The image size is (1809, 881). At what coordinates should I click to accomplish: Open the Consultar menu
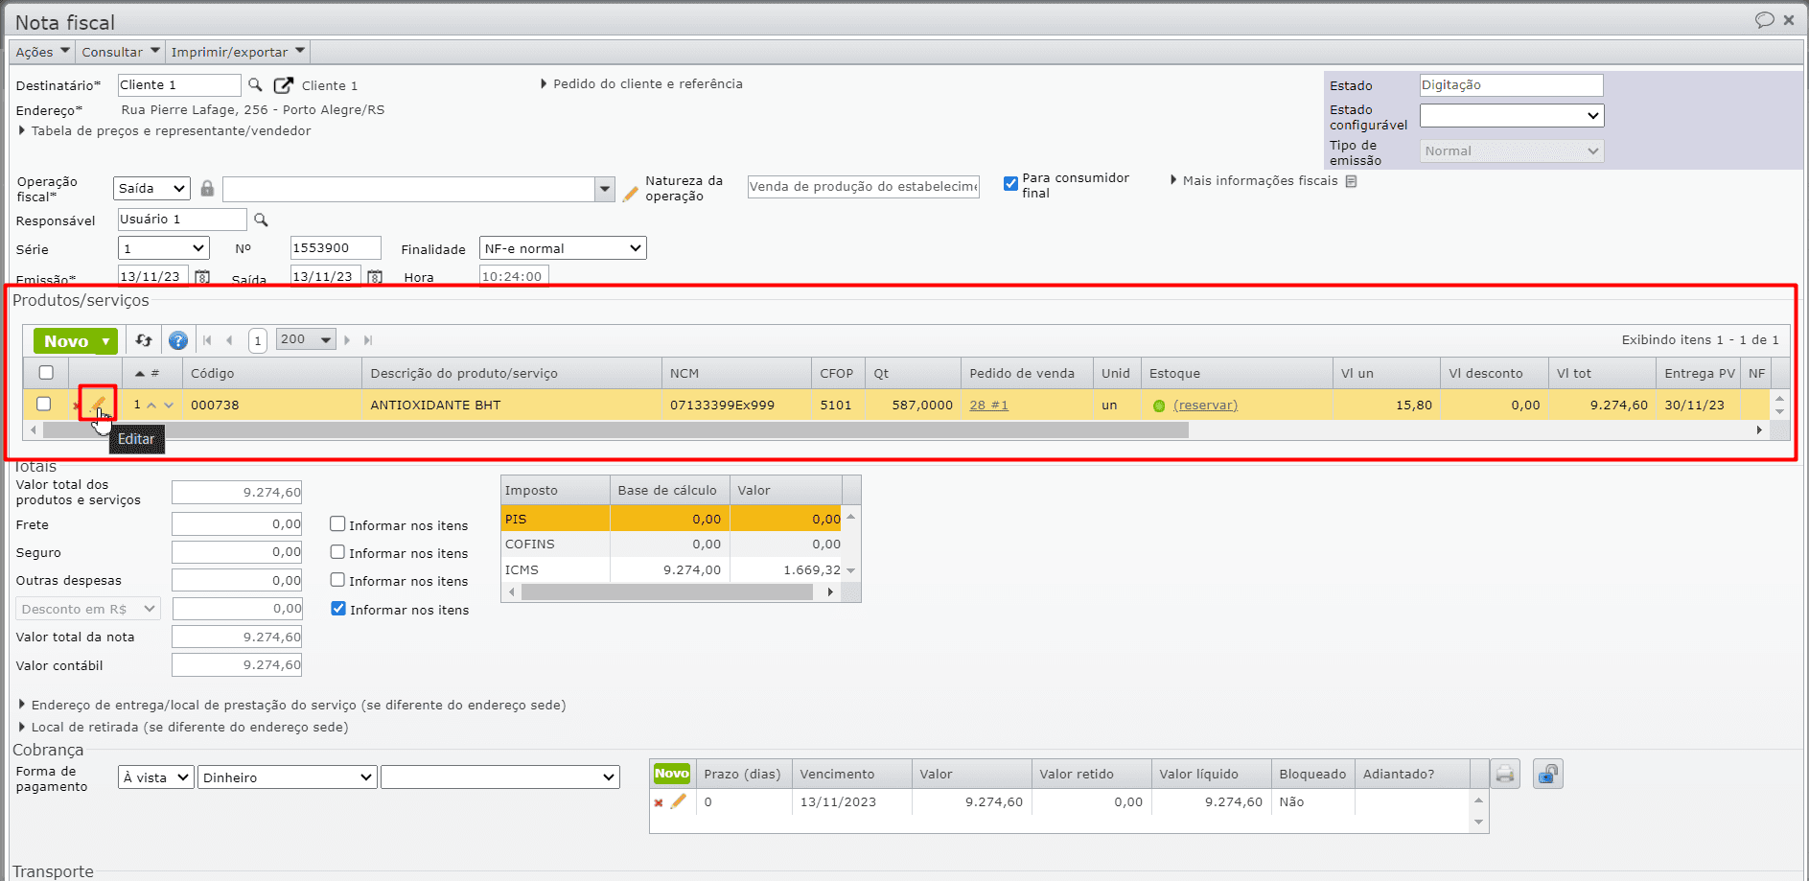[x=120, y=52]
